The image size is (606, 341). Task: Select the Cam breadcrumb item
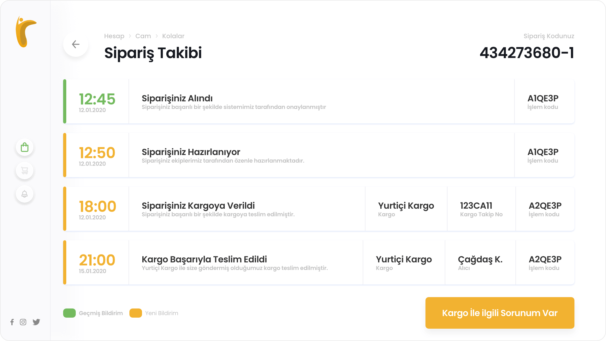pos(143,36)
